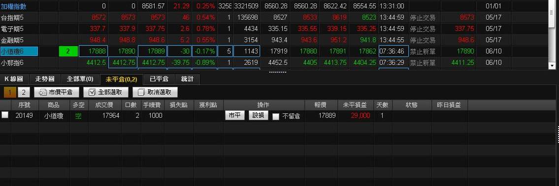559x186 pixels.
Task: Open the 走勢圖 trend chart tab
Action: coord(44,79)
